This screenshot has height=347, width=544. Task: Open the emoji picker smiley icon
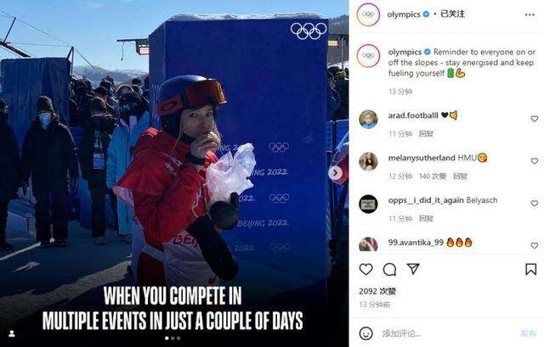[x=365, y=333]
